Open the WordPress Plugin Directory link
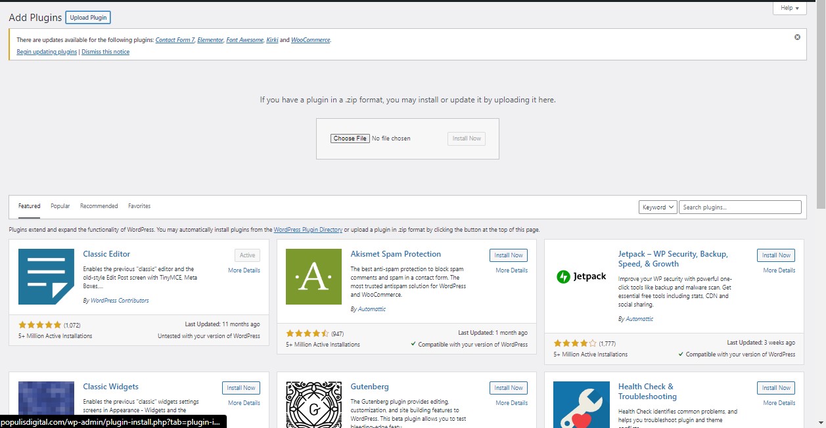 [308, 230]
